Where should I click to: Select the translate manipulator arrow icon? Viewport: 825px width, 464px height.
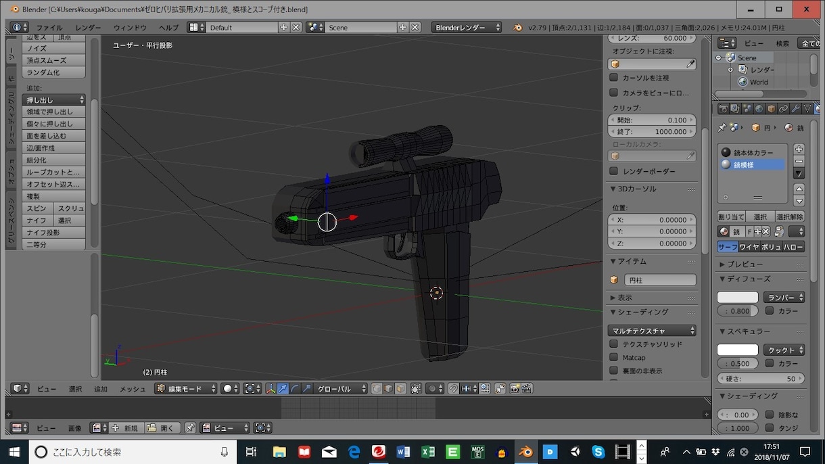(x=283, y=388)
